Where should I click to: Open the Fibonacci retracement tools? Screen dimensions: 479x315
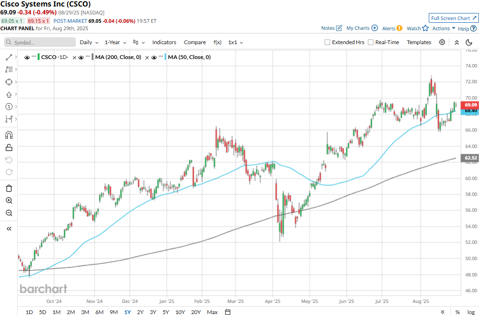coord(9,70)
